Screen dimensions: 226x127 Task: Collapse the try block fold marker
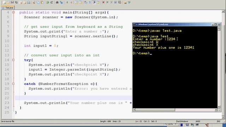[x=13, y=60]
